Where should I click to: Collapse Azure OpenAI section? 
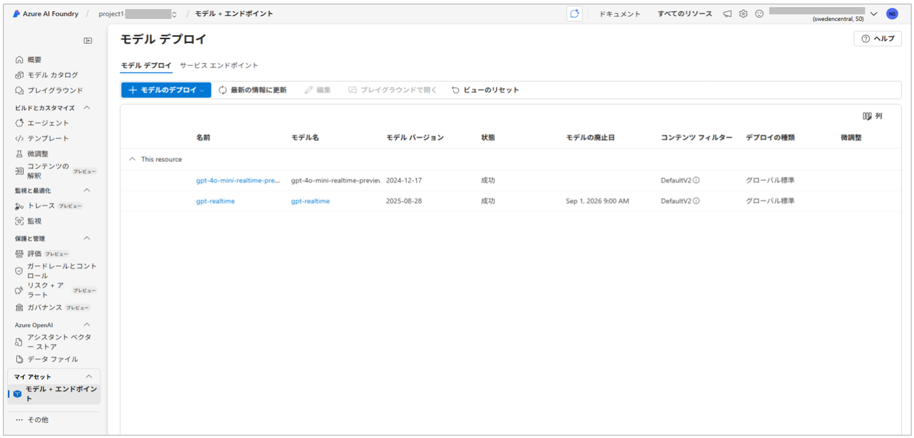87,324
